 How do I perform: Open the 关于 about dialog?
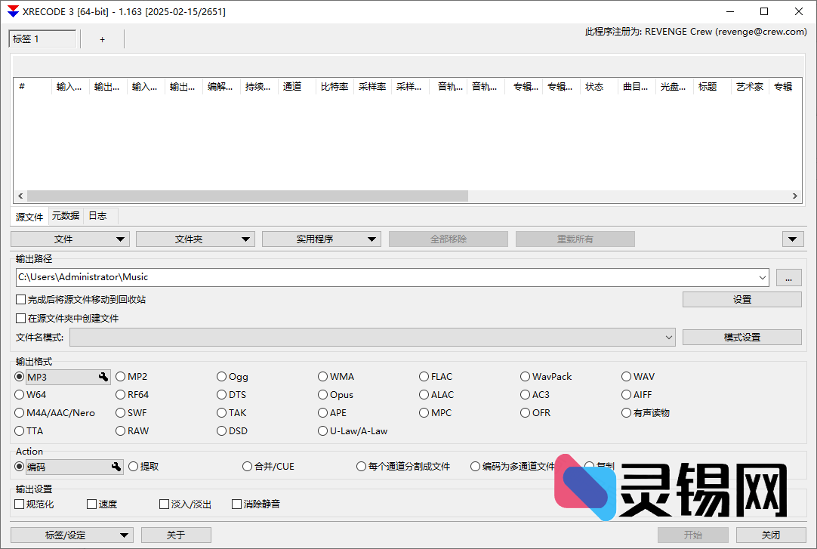pyautogui.click(x=176, y=535)
